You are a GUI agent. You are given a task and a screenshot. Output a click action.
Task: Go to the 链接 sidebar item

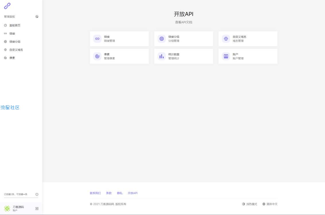tap(12, 34)
